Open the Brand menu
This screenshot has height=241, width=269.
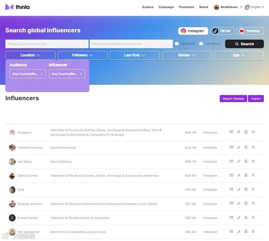click(204, 7)
